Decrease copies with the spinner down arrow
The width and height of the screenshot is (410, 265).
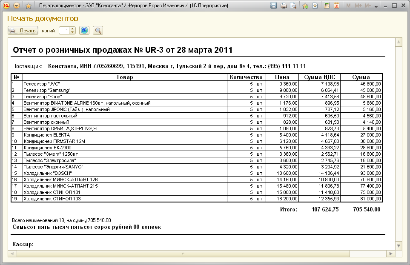pyautogui.click(x=72, y=32)
